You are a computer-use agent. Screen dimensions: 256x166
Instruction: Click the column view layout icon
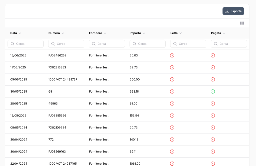coord(242,23)
